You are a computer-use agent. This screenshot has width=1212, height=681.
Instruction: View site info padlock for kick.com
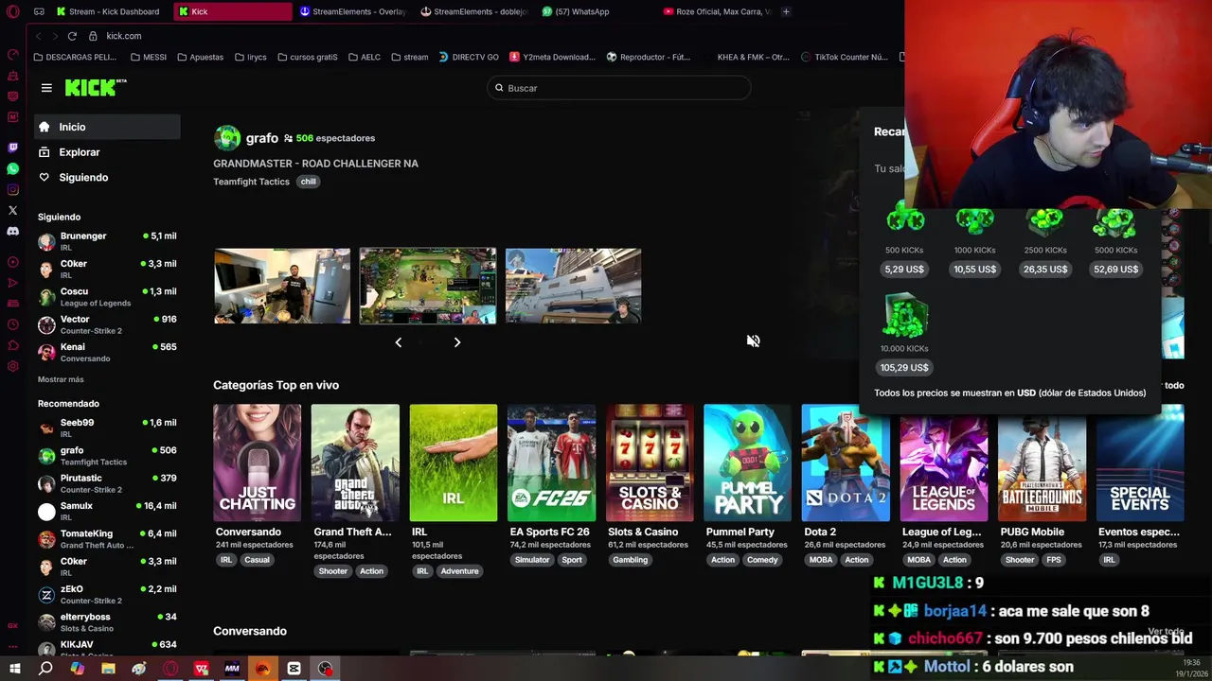tap(93, 36)
